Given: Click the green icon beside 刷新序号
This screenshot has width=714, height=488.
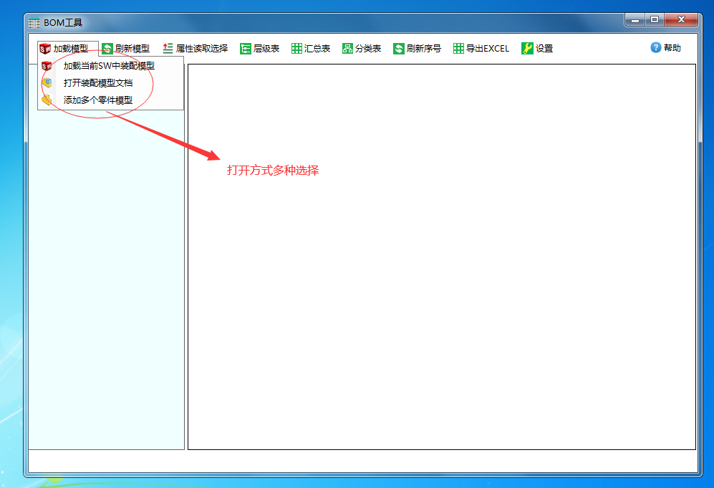Looking at the screenshot, I should point(399,48).
